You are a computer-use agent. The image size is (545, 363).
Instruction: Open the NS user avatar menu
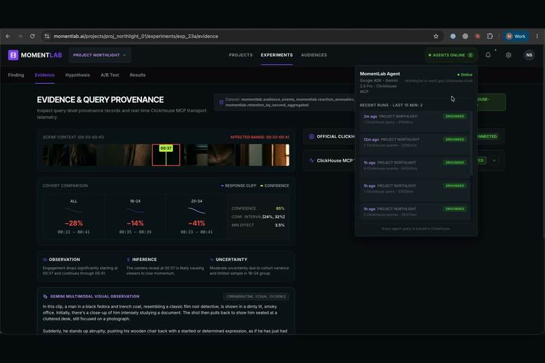[529, 55]
